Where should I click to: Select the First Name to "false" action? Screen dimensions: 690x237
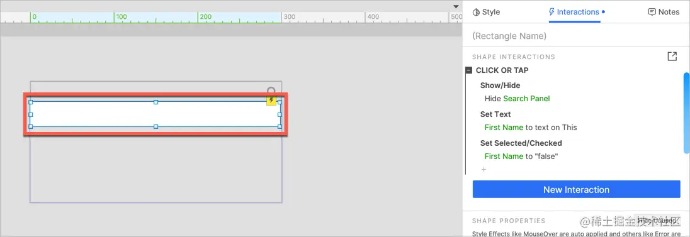point(521,156)
